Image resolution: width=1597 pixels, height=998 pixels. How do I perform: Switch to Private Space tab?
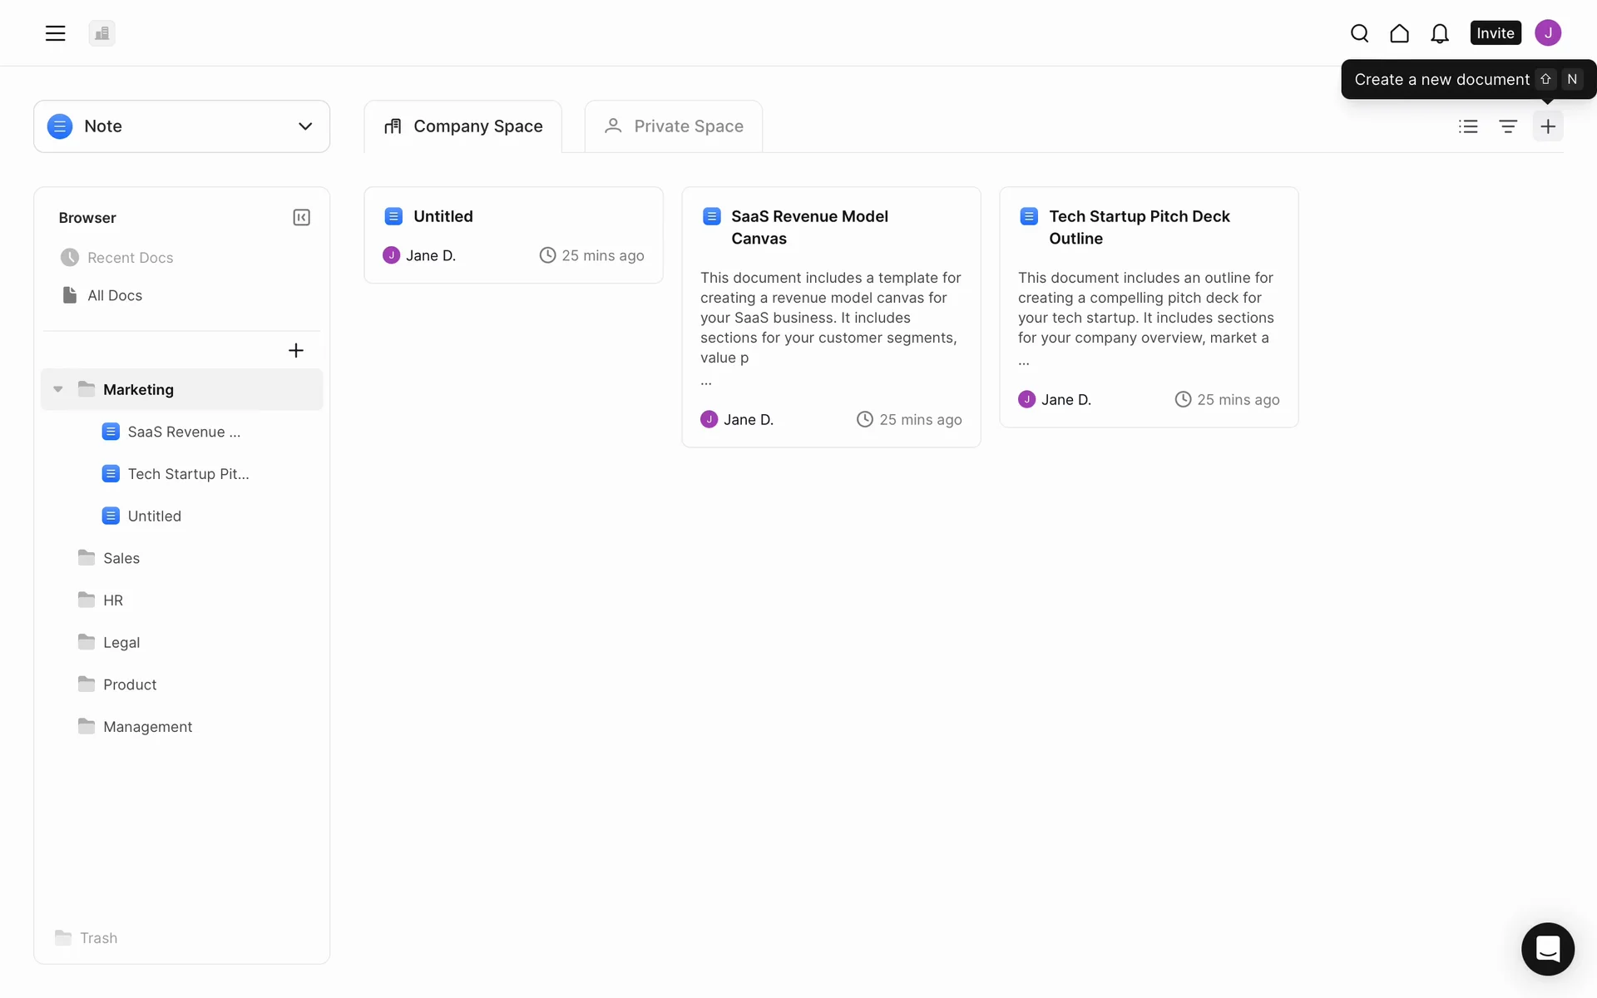click(x=673, y=126)
